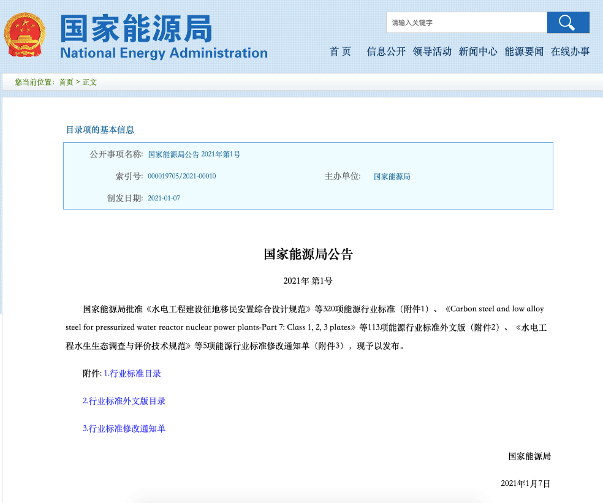603x503 pixels.
Task: Select the 主办单位 value 国家能源局
Action: coord(392,176)
